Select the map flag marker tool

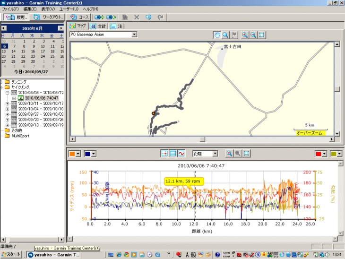(x=234, y=35)
